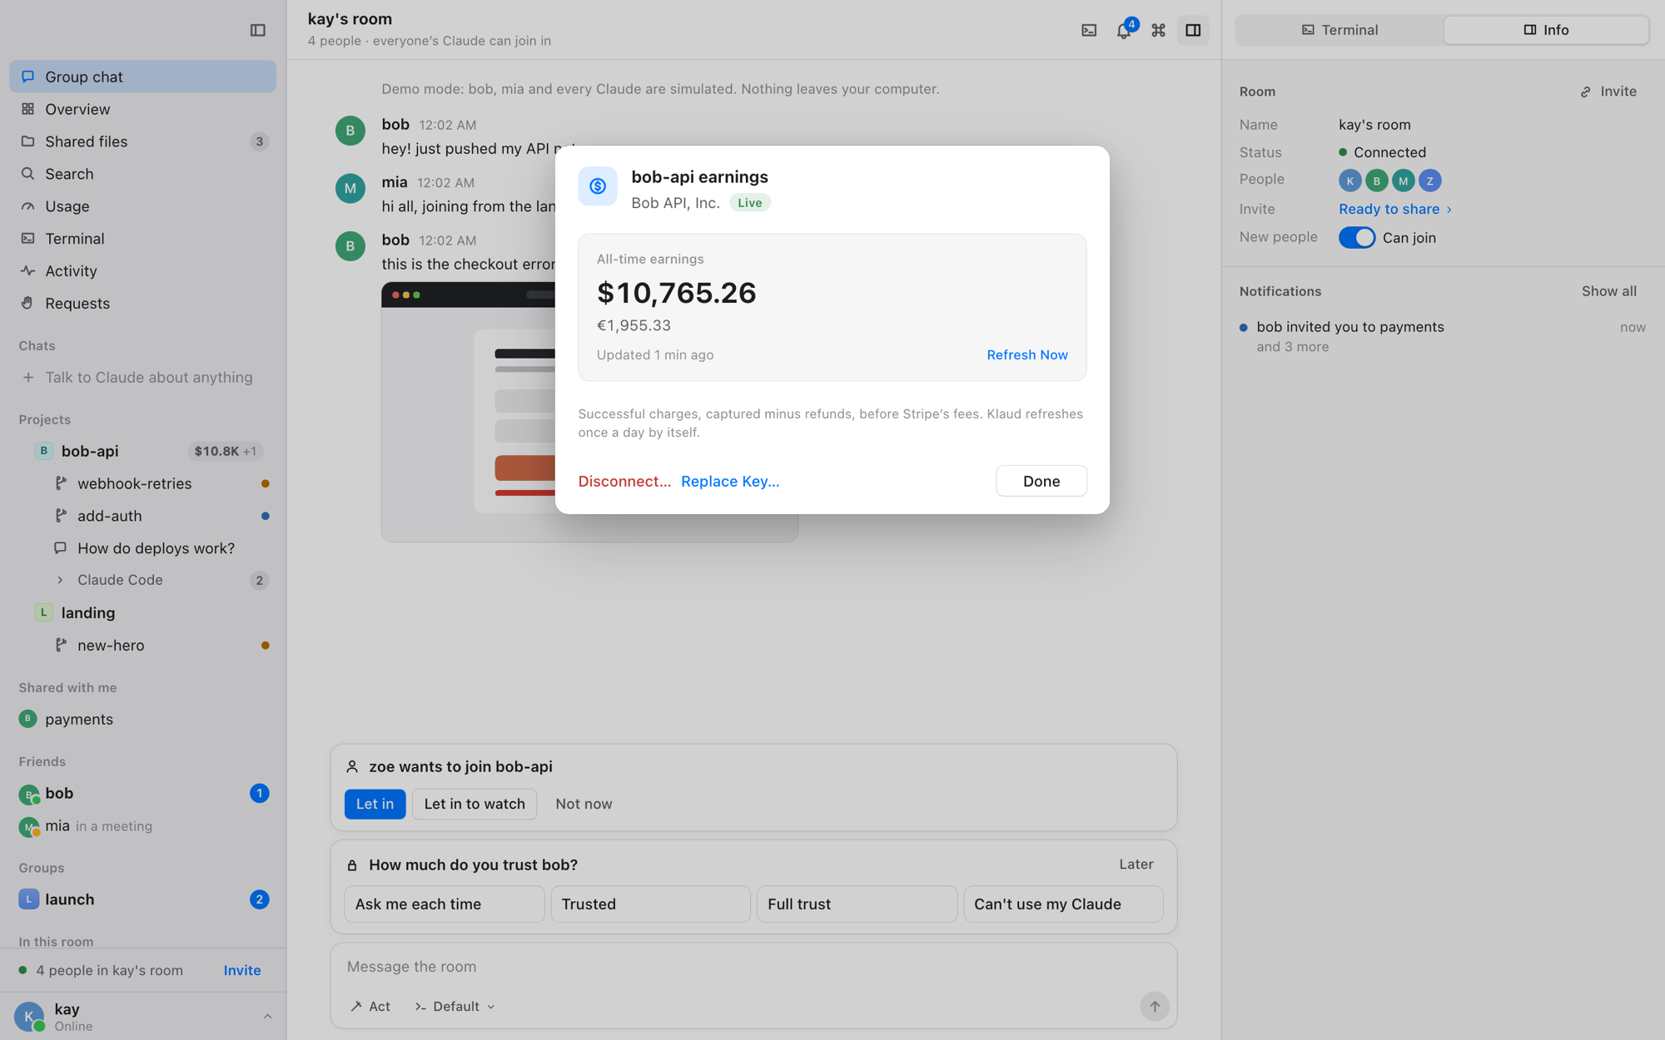Viewport: 1665px width, 1040px height.
Task: Click the landing project badge icon
Action: [x=44, y=612]
